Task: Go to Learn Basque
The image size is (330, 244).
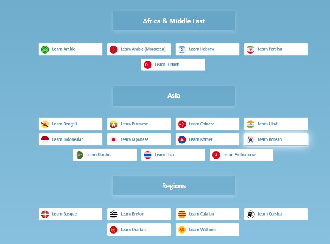Action: [64, 214]
